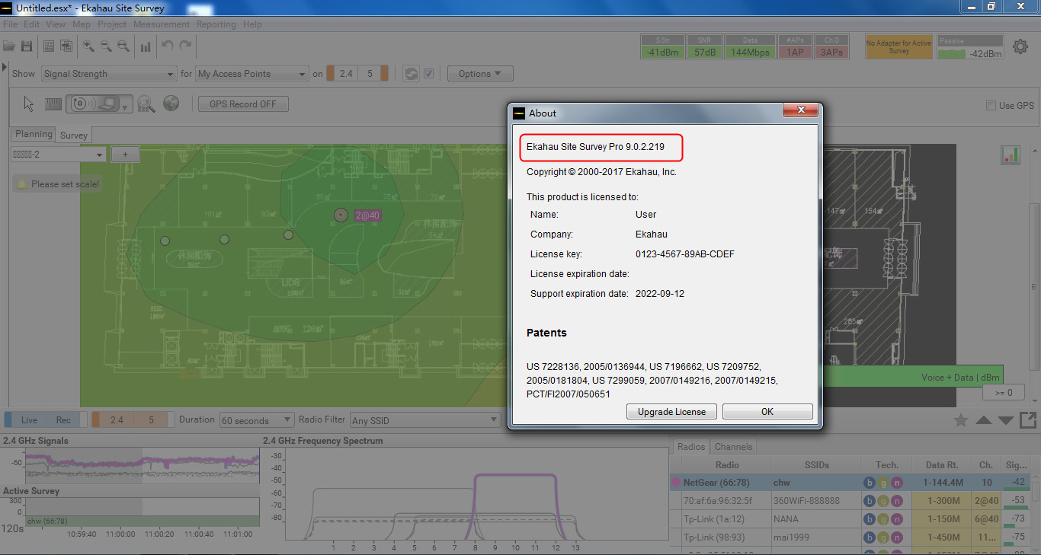Redo the last action

tap(185, 46)
